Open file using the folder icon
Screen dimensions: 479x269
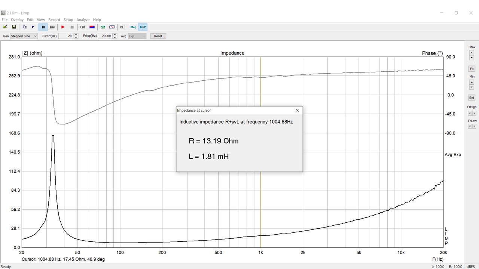pos(5,27)
